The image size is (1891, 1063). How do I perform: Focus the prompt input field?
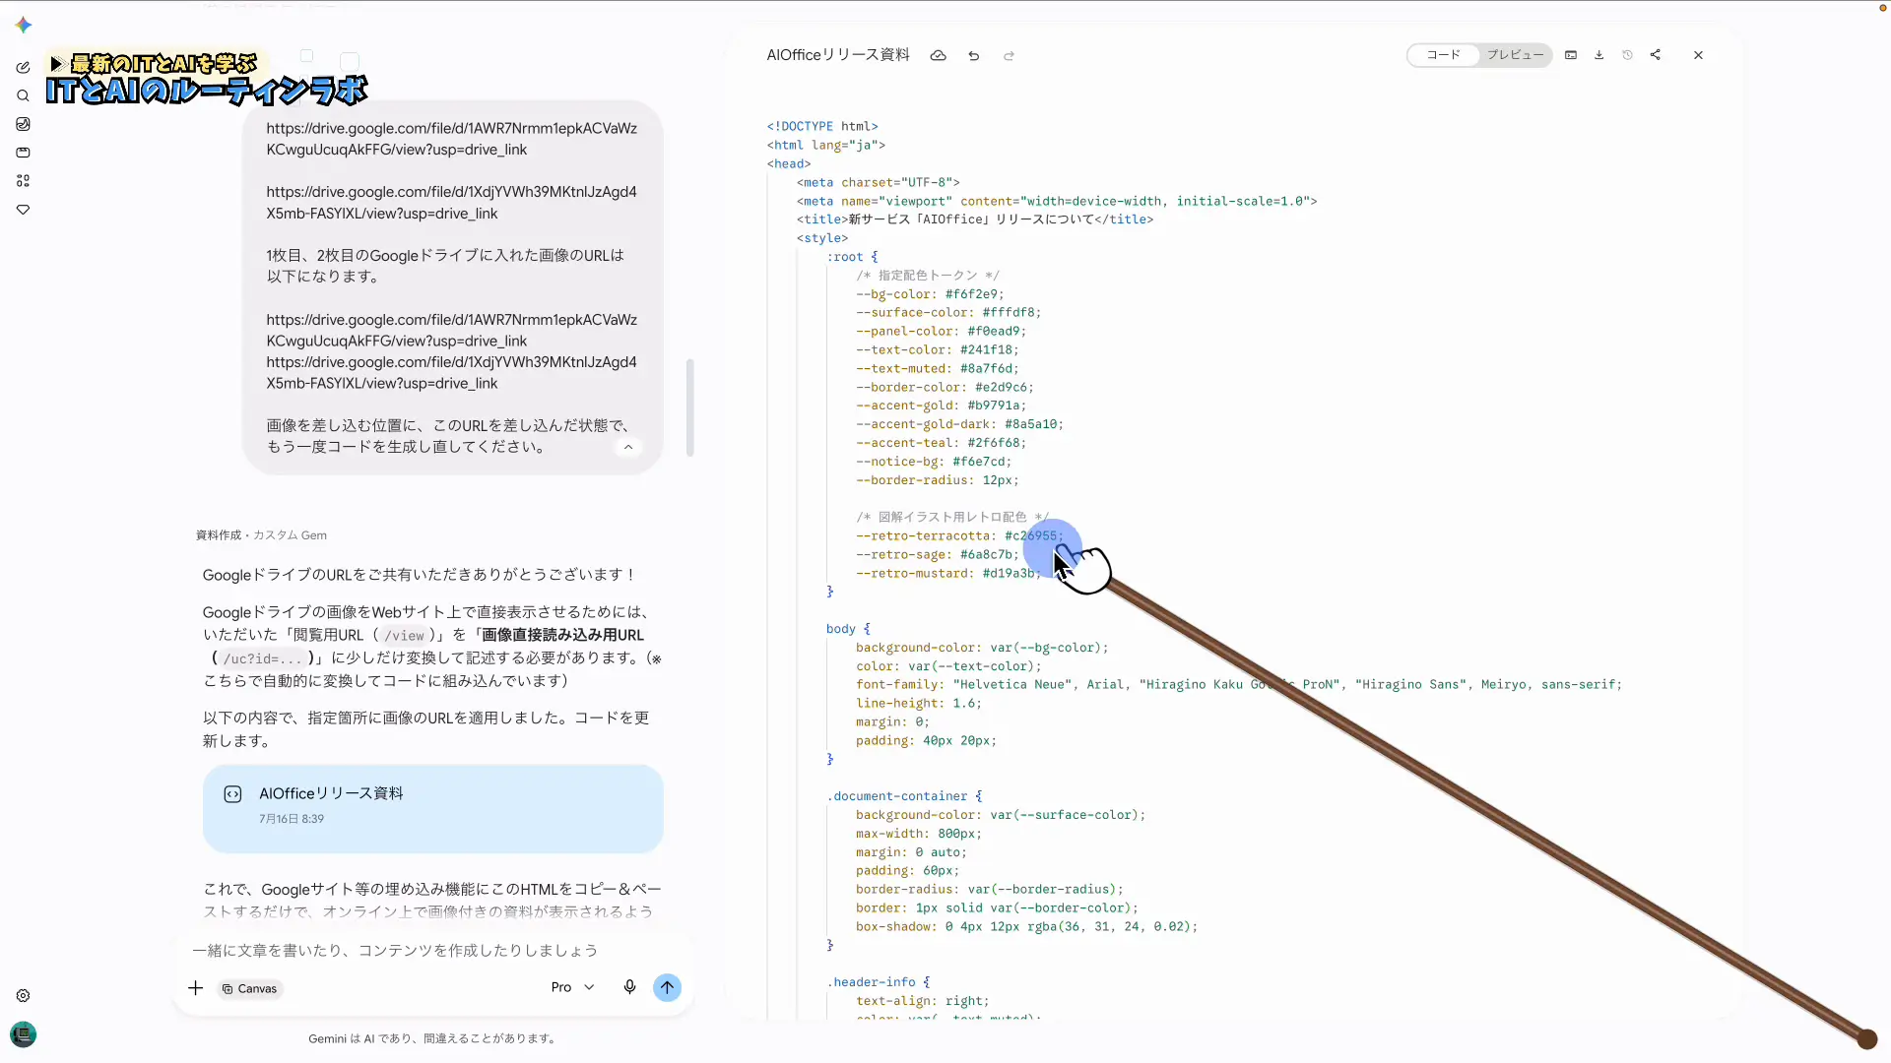[x=433, y=951]
